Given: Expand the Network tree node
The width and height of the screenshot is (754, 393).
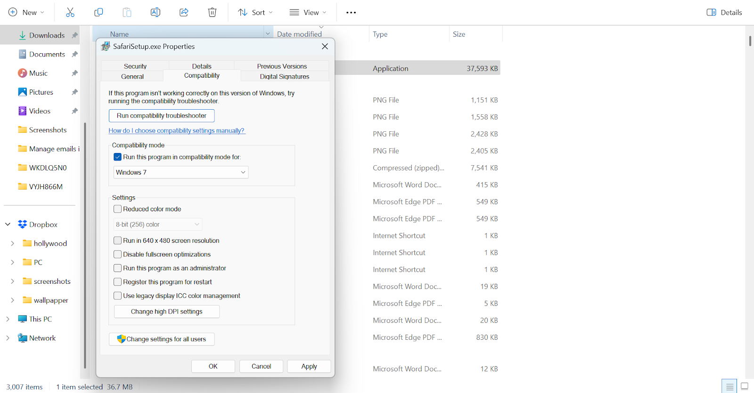Looking at the screenshot, I should tap(8, 338).
